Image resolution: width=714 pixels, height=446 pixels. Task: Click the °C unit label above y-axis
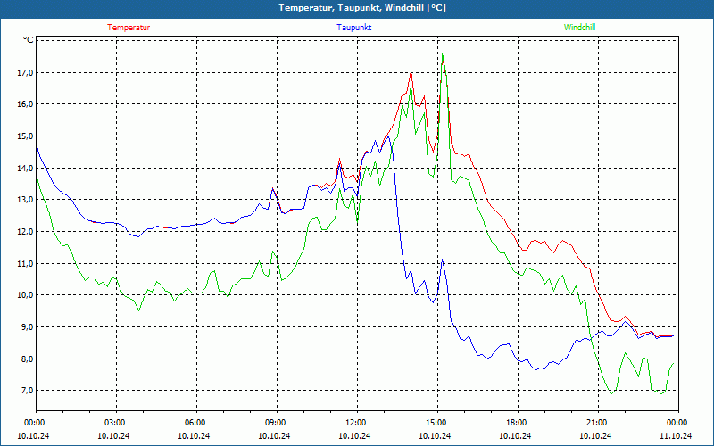(29, 40)
